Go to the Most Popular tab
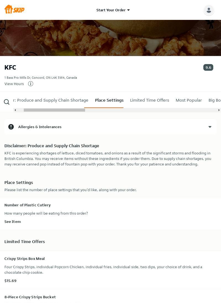221x303 pixels. tap(189, 100)
